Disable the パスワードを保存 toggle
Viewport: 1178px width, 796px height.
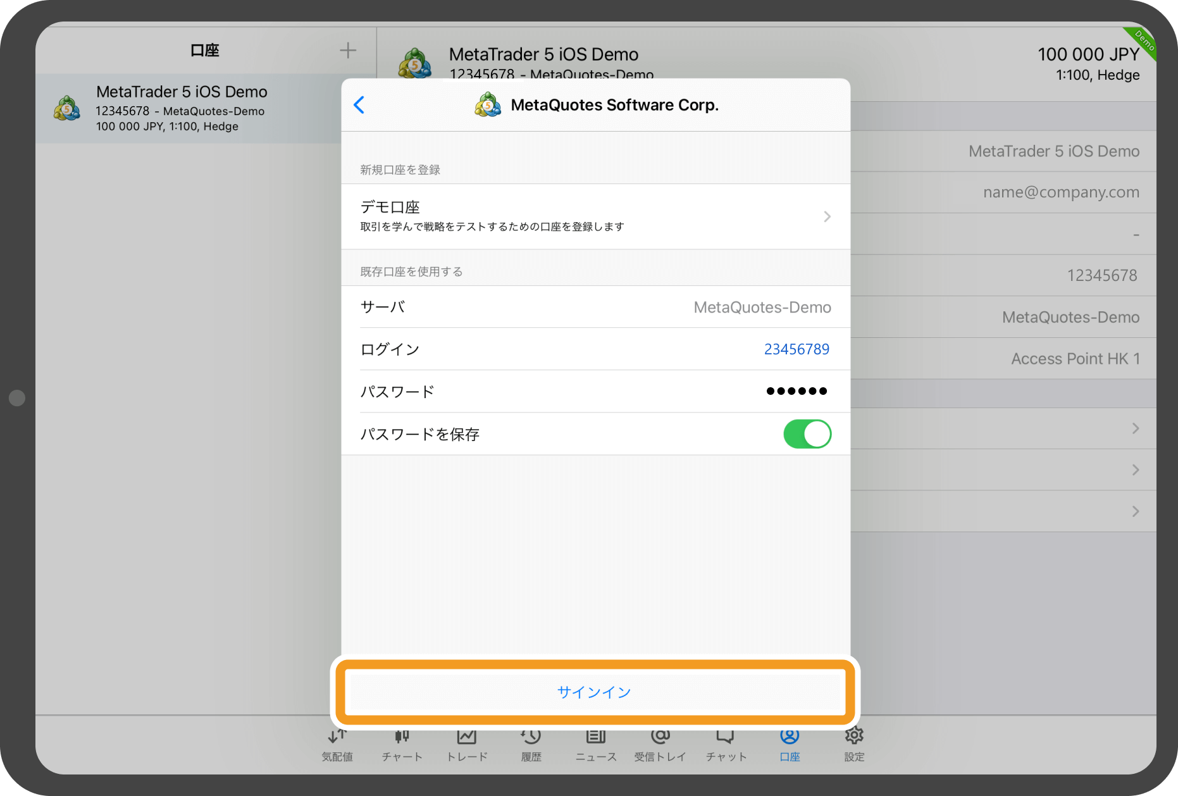click(807, 434)
